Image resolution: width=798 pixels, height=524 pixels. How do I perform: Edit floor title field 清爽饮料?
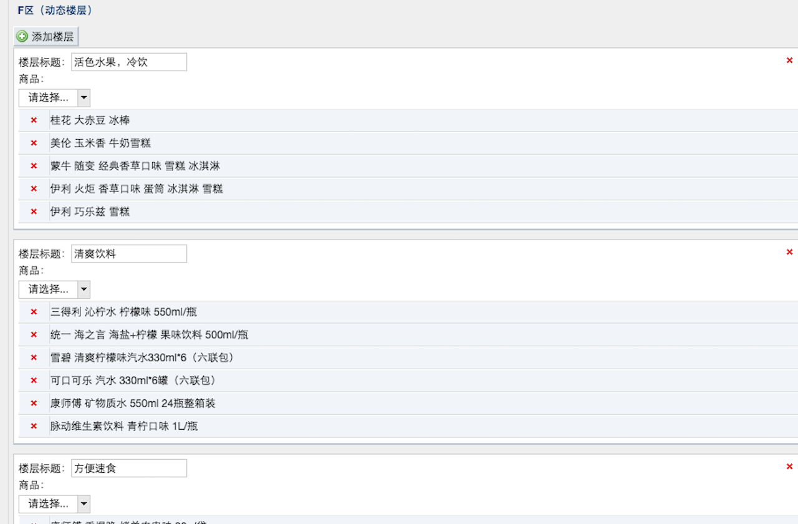click(129, 254)
